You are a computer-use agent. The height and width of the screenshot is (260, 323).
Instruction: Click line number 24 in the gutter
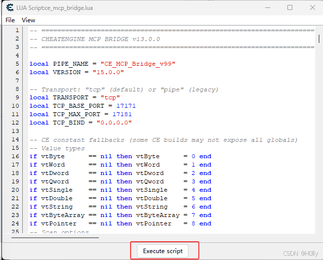15,223
